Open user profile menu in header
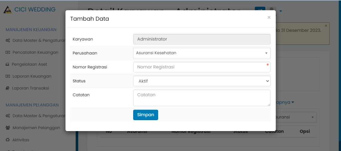This screenshot has height=151, width=341. pyautogui.click(x=273, y=11)
